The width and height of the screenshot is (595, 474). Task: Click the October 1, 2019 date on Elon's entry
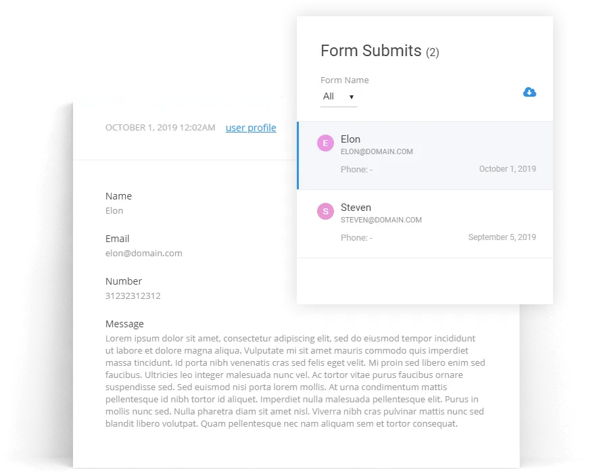pos(507,169)
